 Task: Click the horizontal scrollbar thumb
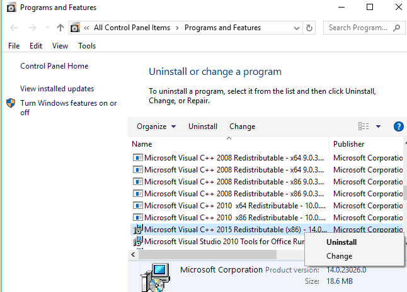(208, 255)
